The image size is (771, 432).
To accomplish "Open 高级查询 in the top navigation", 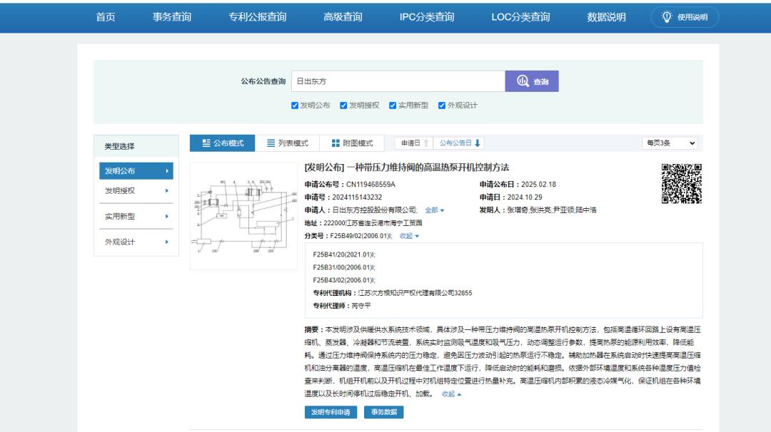I will click(x=343, y=18).
